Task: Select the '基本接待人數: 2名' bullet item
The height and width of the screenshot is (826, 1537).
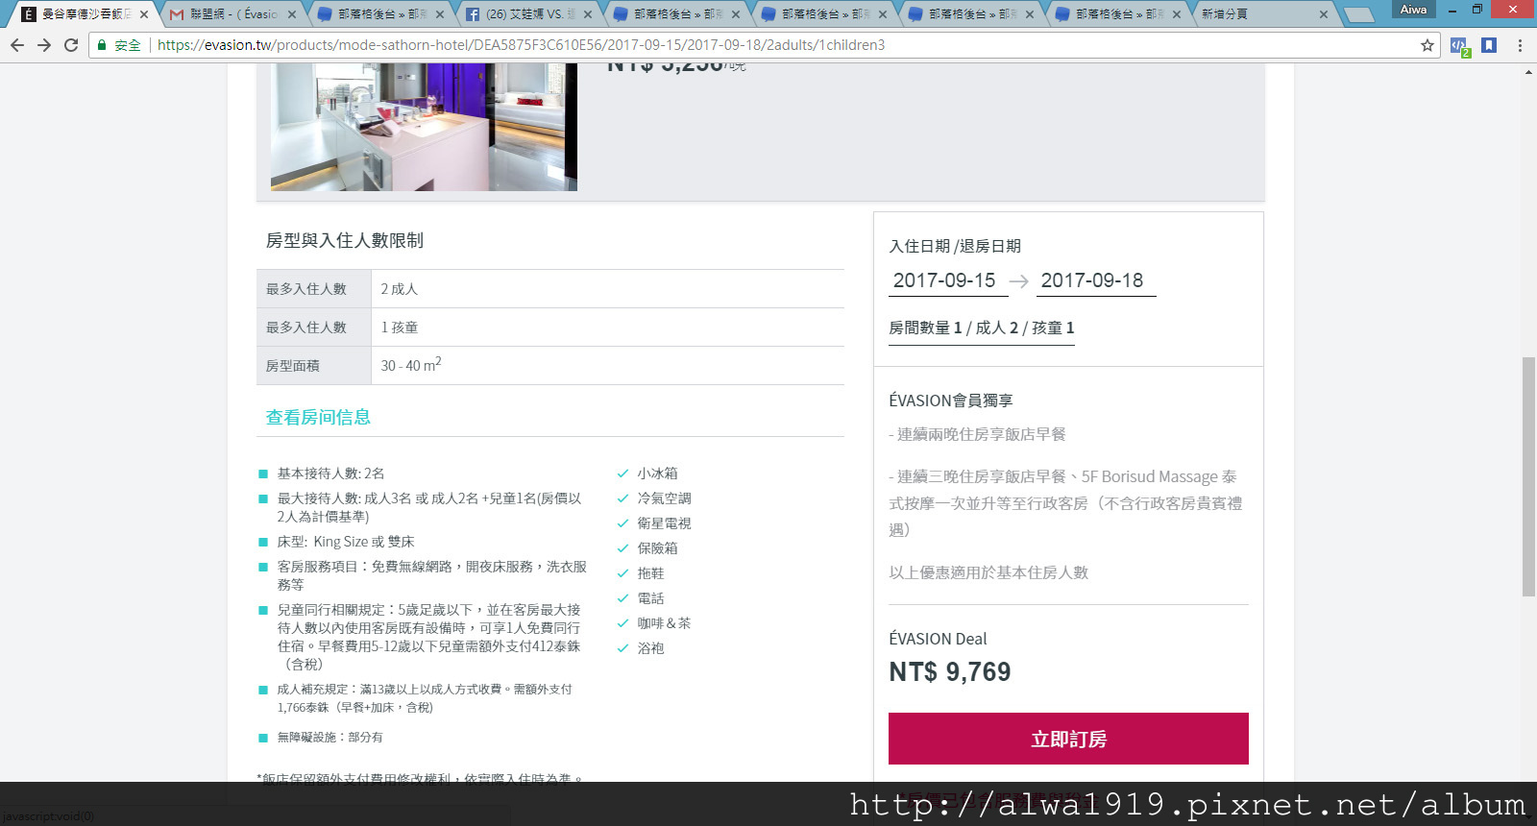Action: pyautogui.click(x=330, y=474)
